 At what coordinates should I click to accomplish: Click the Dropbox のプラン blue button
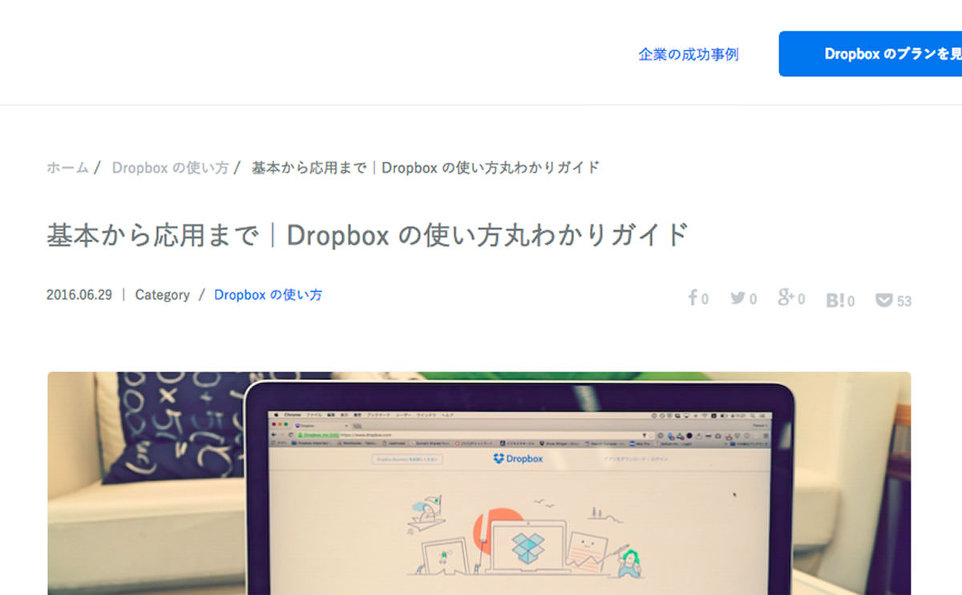pyautogui.click(x=871, y=54)
